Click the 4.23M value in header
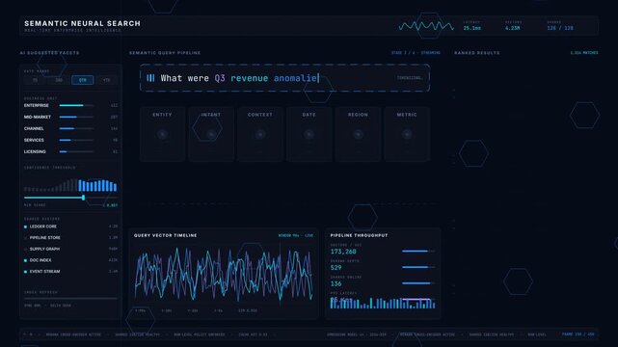 [512, 28]
